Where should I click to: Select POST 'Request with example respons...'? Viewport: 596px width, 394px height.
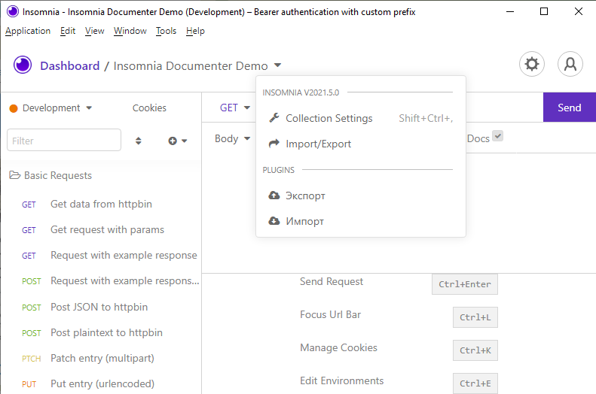click(x=101, y=281)
